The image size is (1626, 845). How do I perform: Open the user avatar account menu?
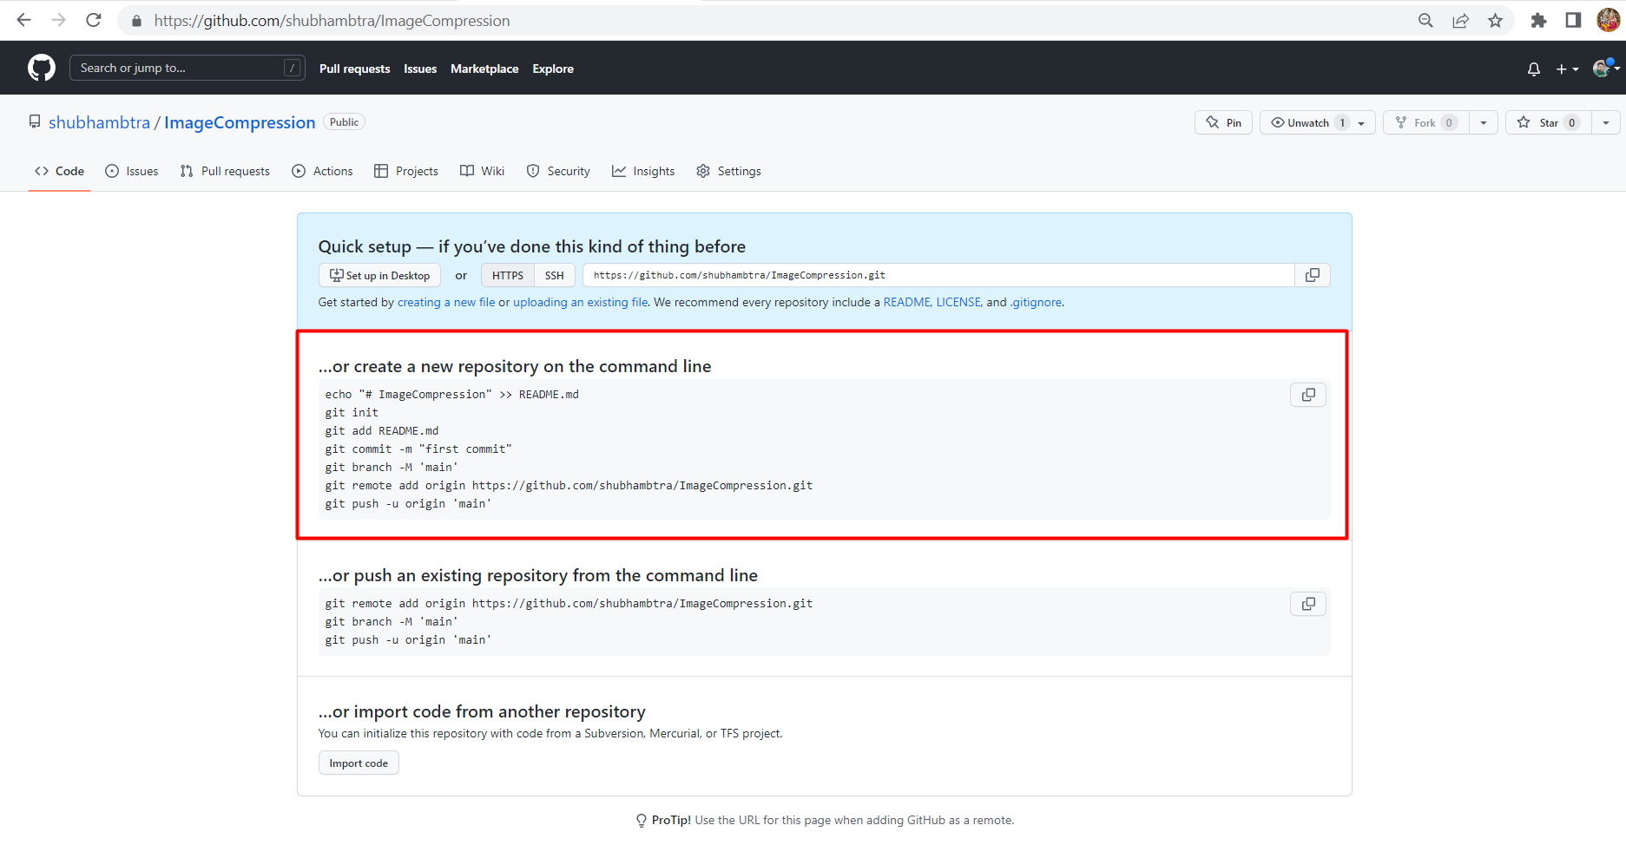click(1606, 68)
